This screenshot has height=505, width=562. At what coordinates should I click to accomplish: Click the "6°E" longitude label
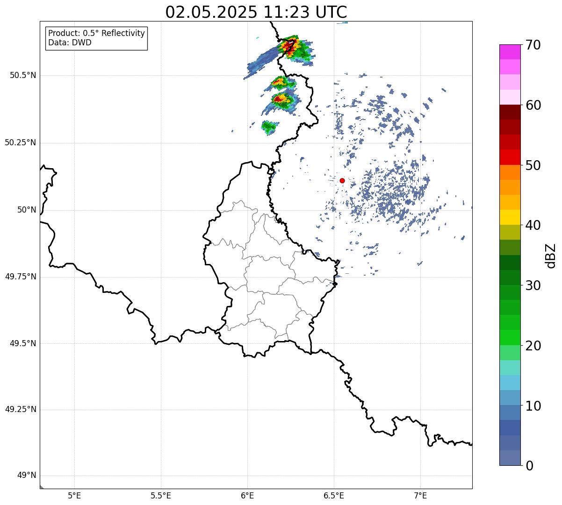247,495
